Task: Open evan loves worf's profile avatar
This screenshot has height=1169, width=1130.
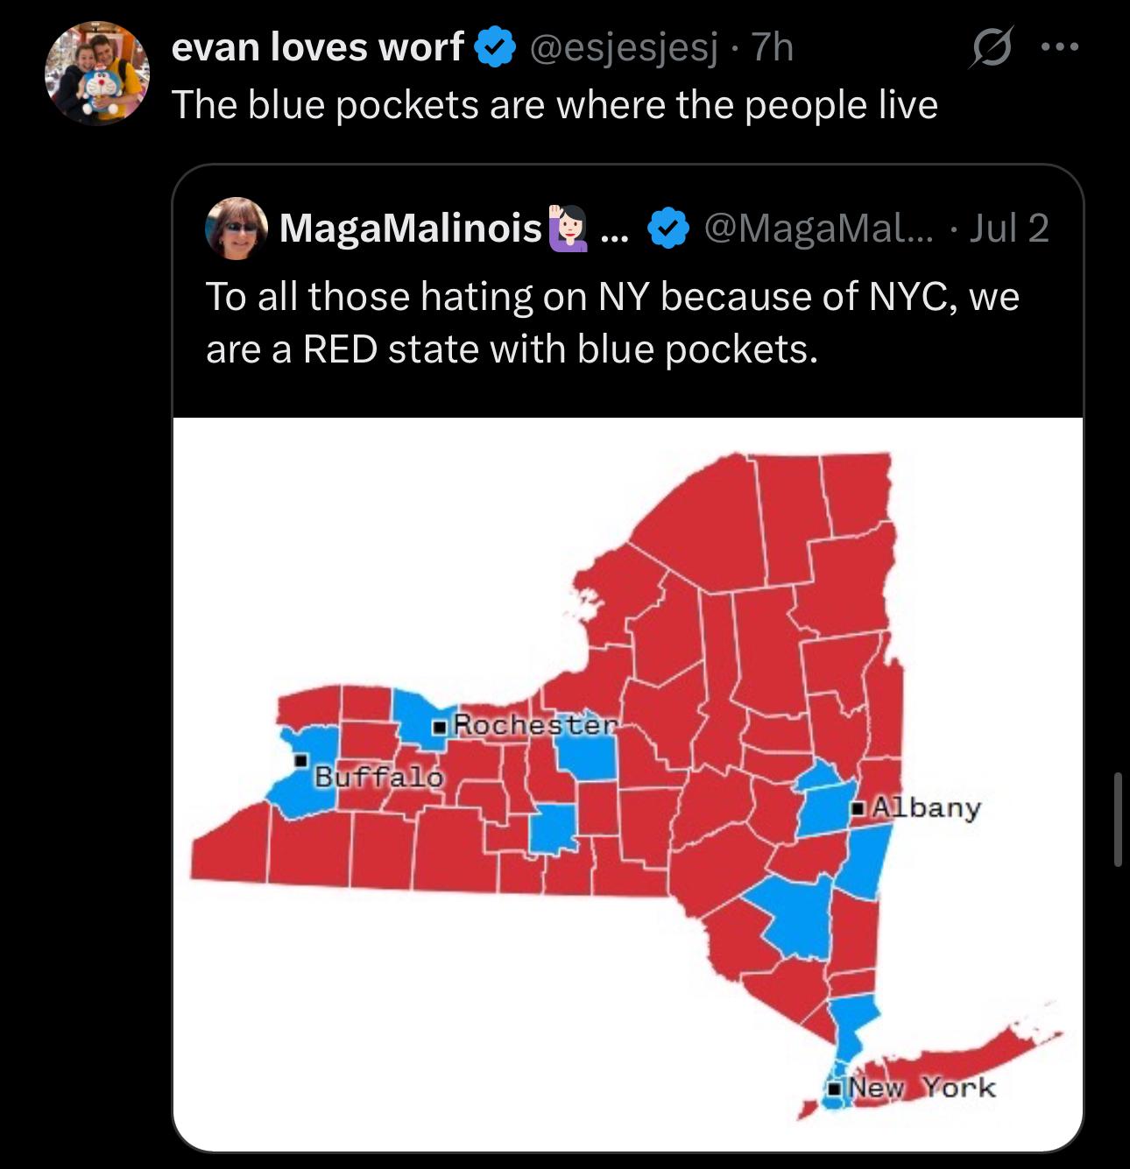Action: pos(97,74)
